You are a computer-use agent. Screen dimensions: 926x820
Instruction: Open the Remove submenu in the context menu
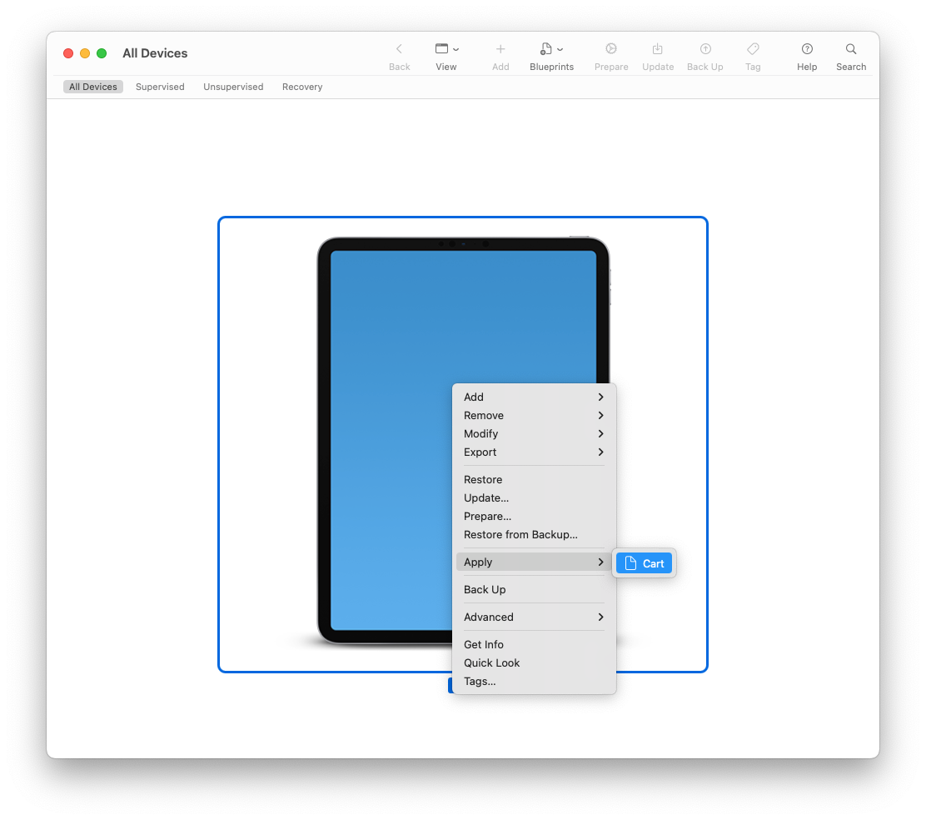(x=533, y=415)
